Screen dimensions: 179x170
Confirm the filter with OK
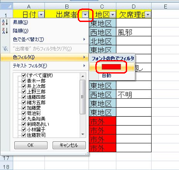pyautogui.click(x=31, y=145)
